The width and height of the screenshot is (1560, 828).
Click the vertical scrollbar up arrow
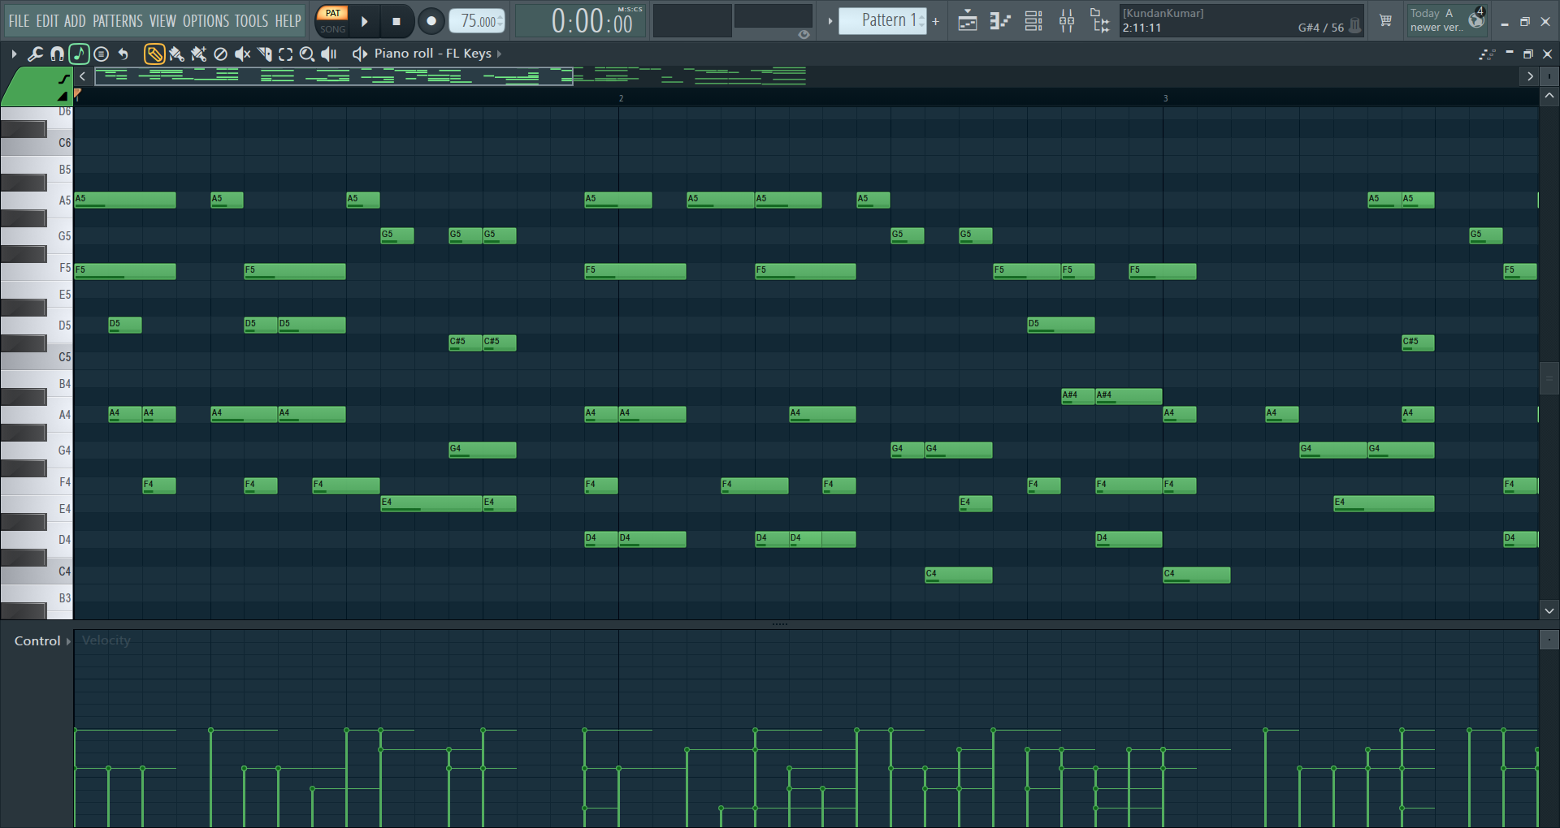pos(1549,96)
